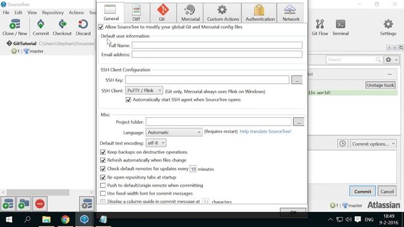Open the Commit options dropdown
The width and height of the screenshot is (404, 227).
pyautogui.click(x=373, y=144)
